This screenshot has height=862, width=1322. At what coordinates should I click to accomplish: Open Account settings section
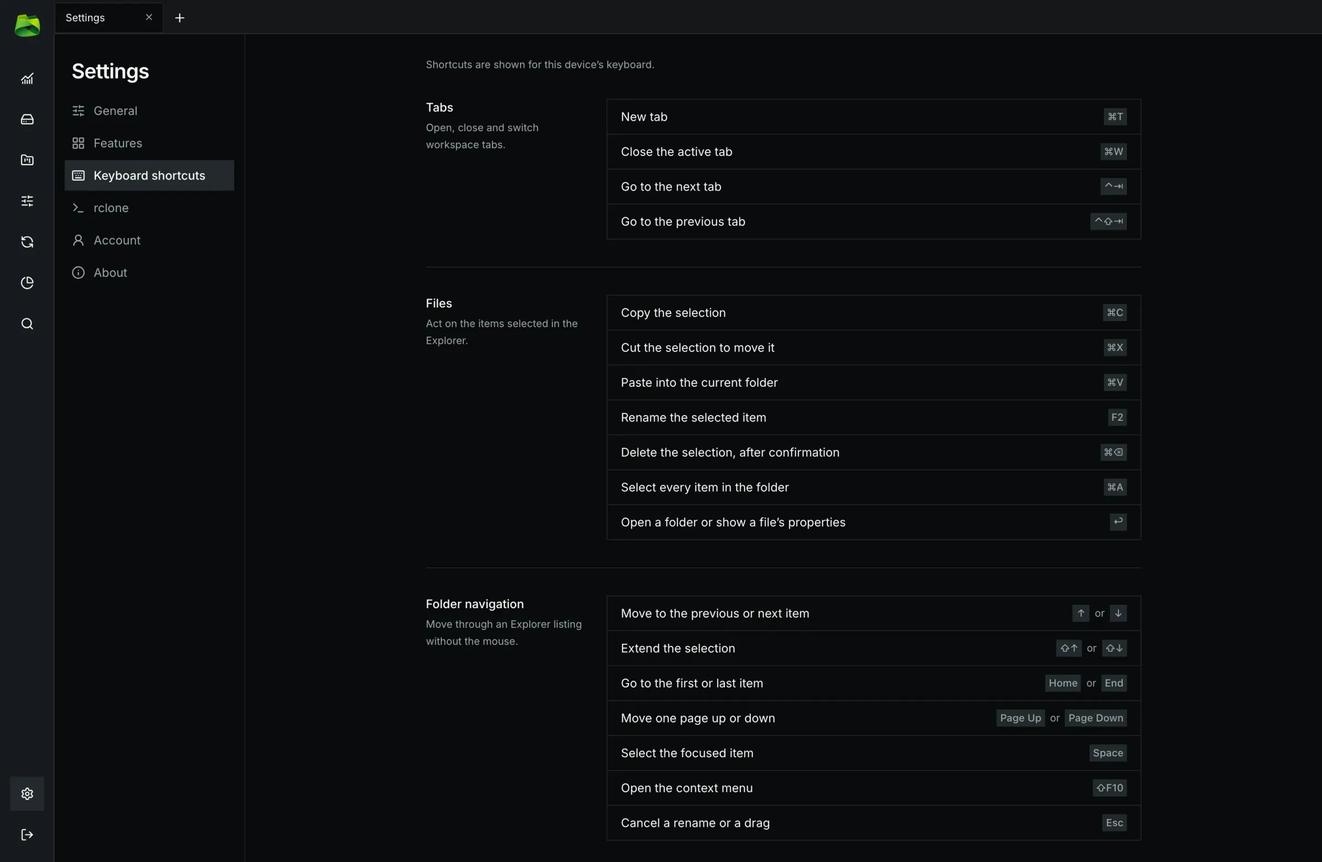pyautogui.click(x=149, y=241)
